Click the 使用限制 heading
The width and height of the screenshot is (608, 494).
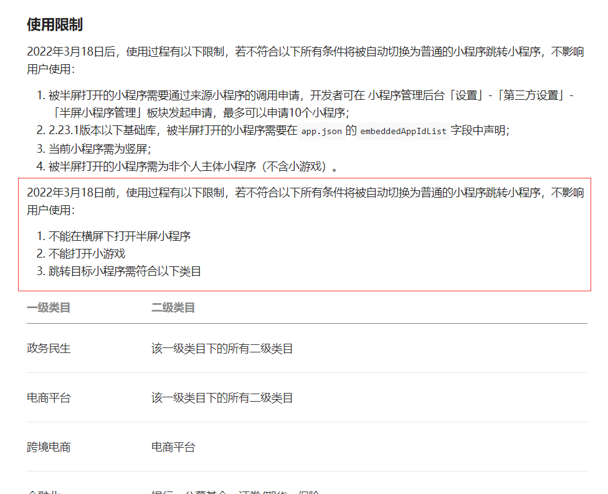tap(55, 24)
